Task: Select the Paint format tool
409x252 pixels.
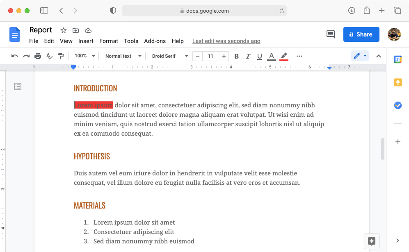Action: pos(61,56)
